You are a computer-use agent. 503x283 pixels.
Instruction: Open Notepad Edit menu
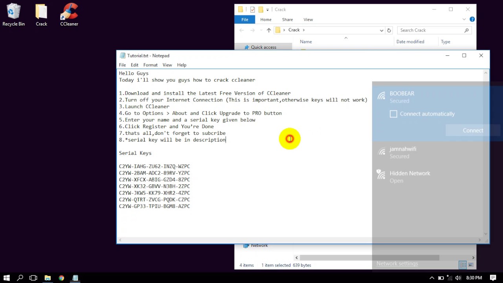(x=134, y=65)
